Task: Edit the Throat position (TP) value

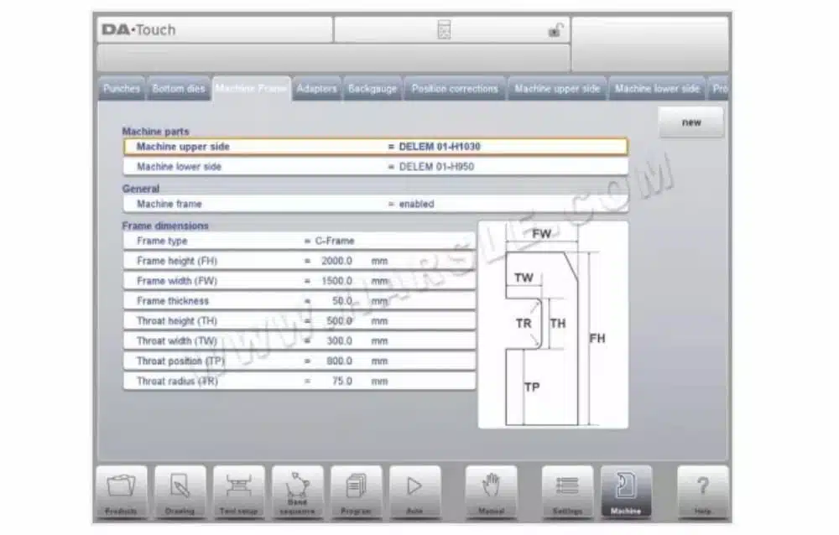Action: click(x=300, y=361)
